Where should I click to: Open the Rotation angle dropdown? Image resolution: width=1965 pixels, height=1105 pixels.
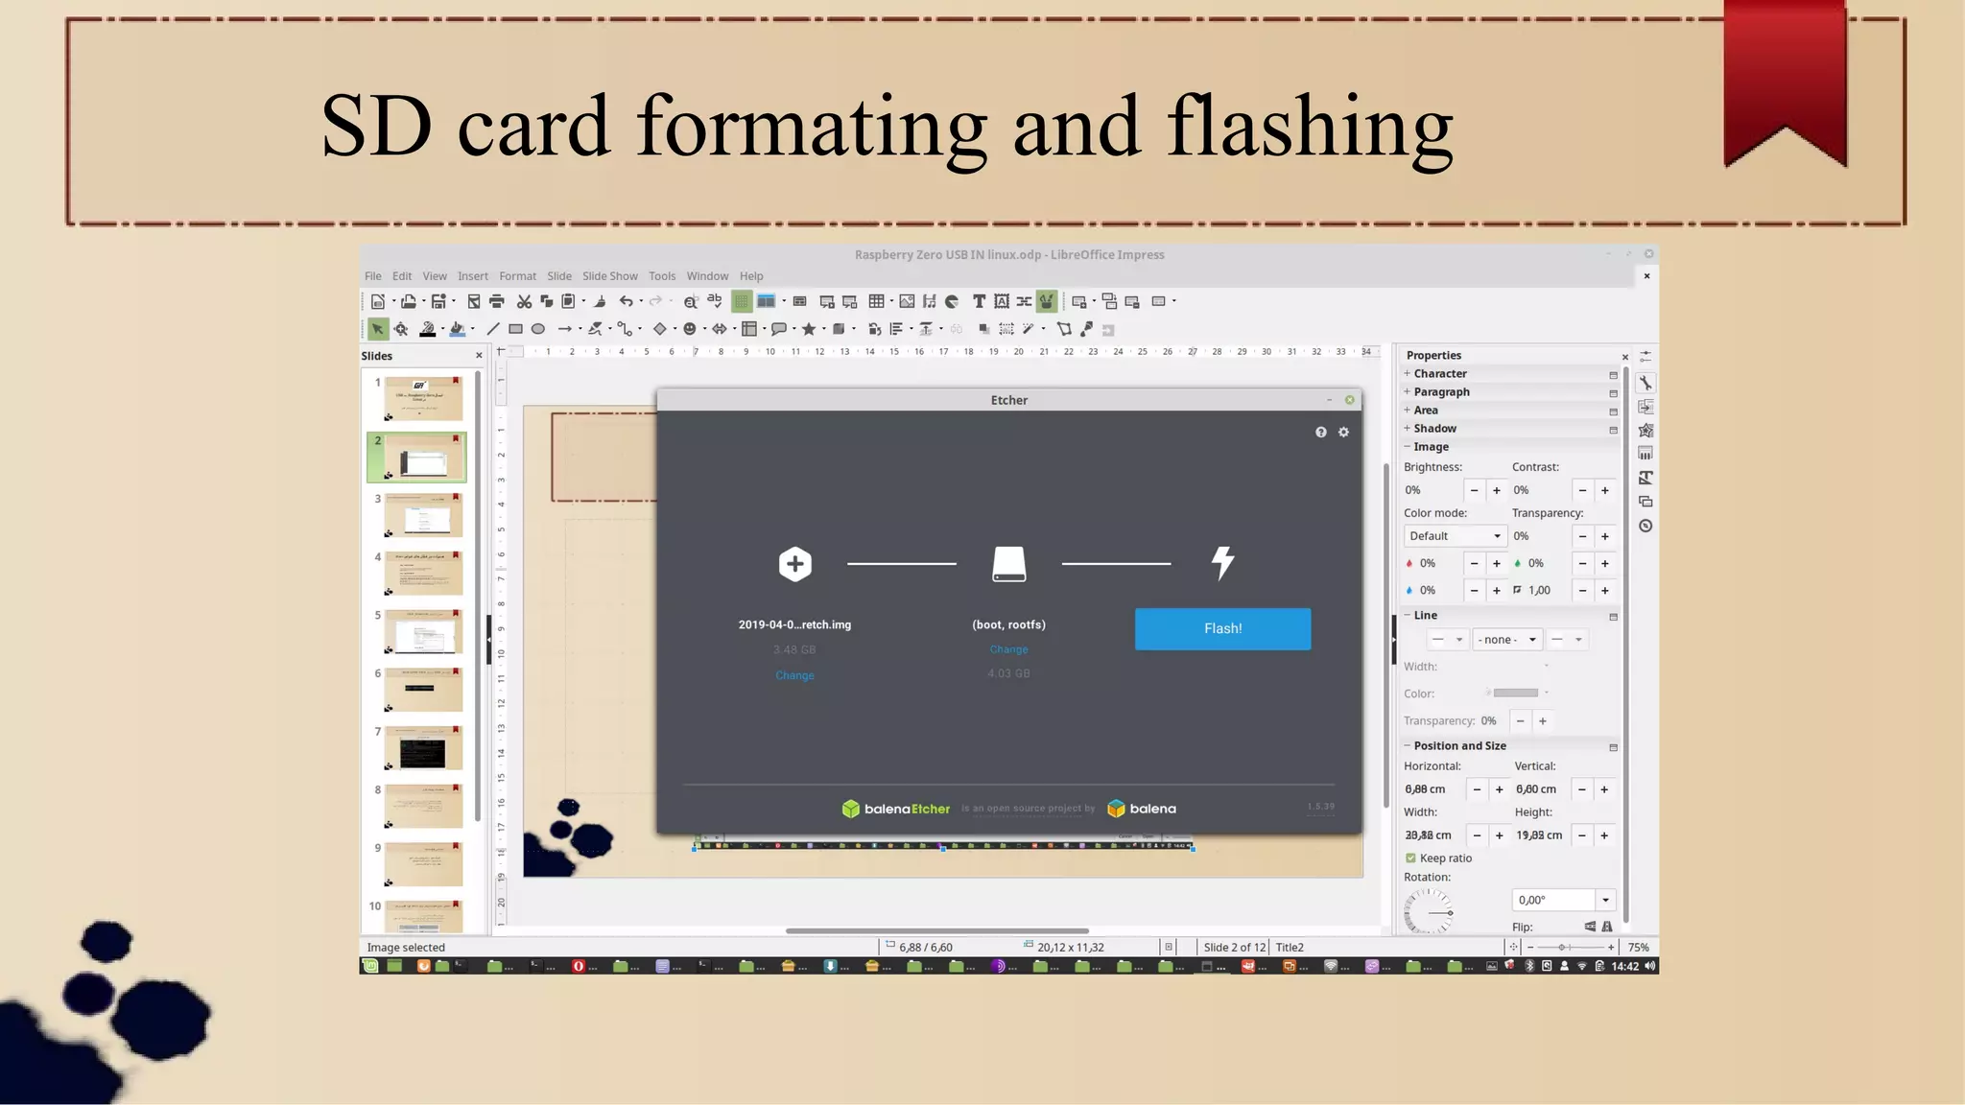pos(1605,900)
